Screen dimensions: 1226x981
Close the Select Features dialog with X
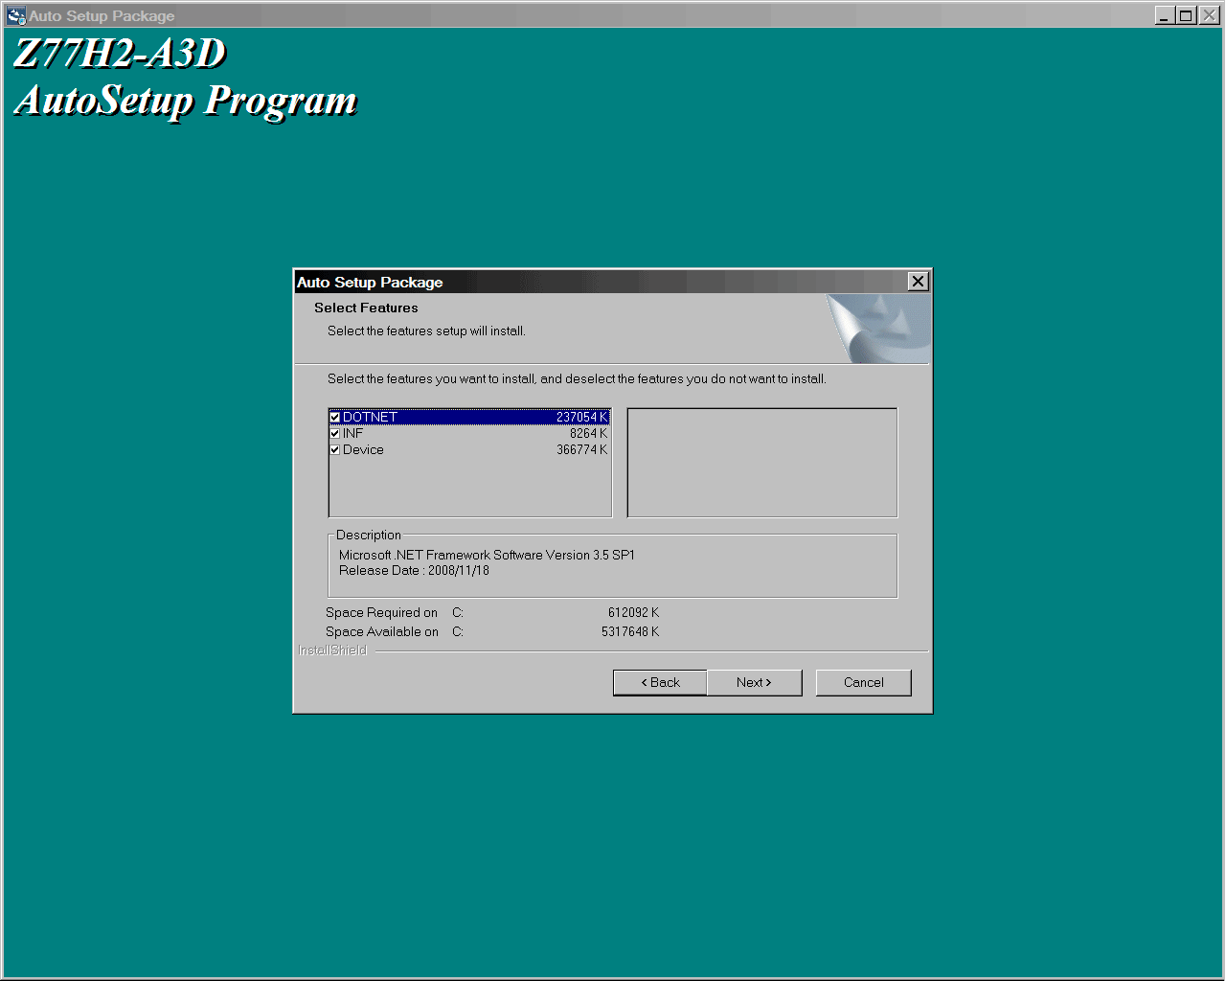pyautogui.click(x=918, y=281)
